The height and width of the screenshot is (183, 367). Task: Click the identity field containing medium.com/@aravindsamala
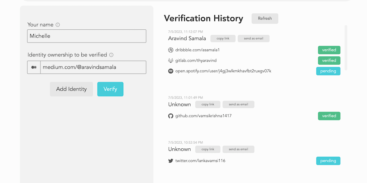[93, 67]
